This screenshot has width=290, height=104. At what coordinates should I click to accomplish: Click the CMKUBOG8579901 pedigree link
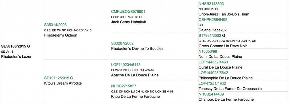(128, 12)
